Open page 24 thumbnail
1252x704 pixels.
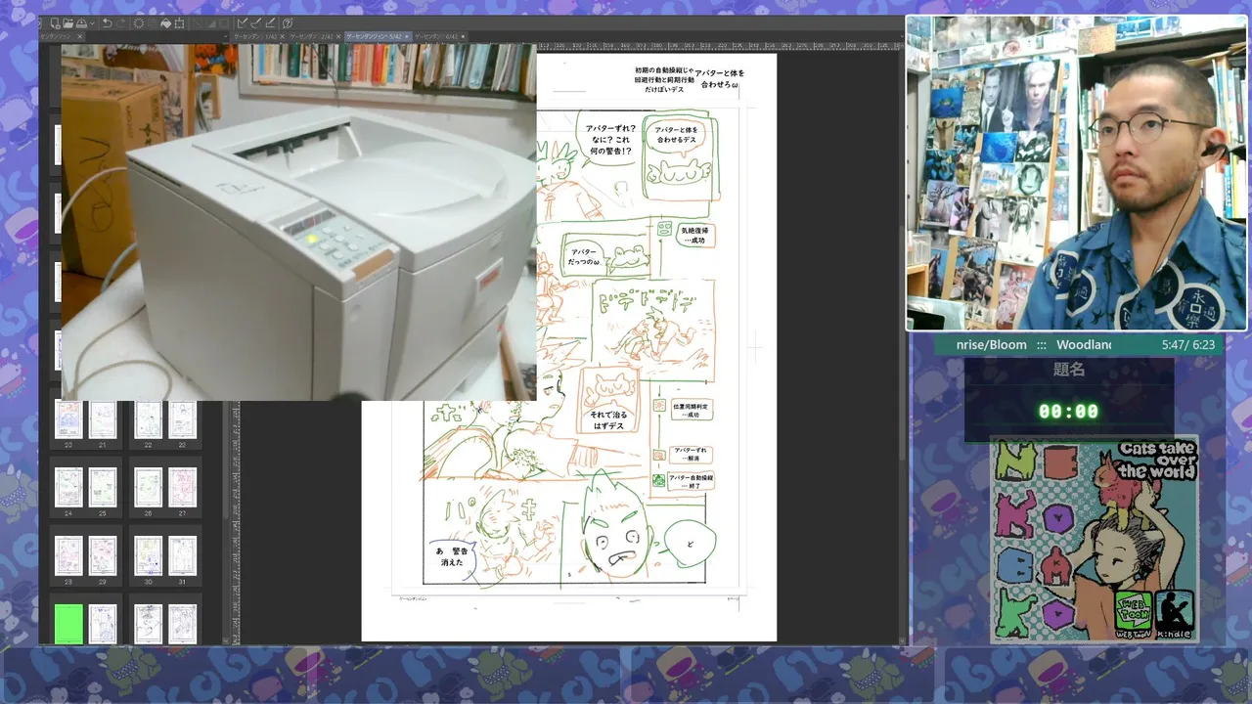click(x=68, y=487)
